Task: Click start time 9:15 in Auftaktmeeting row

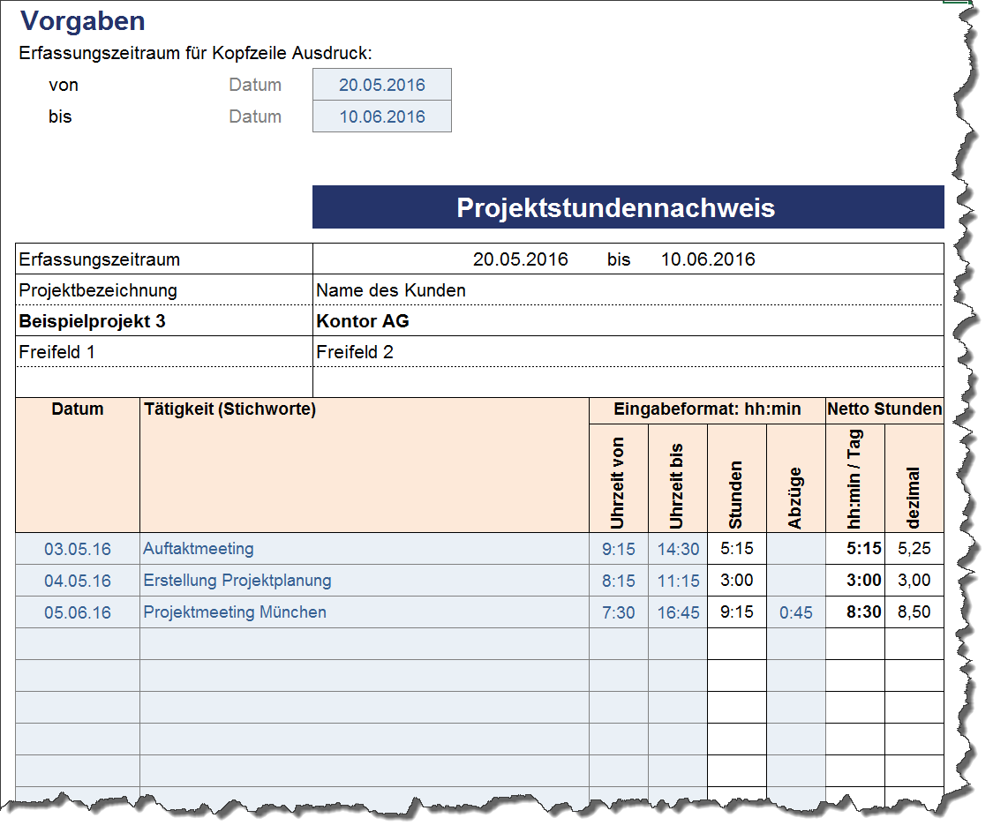Action: tap(619, 549)
